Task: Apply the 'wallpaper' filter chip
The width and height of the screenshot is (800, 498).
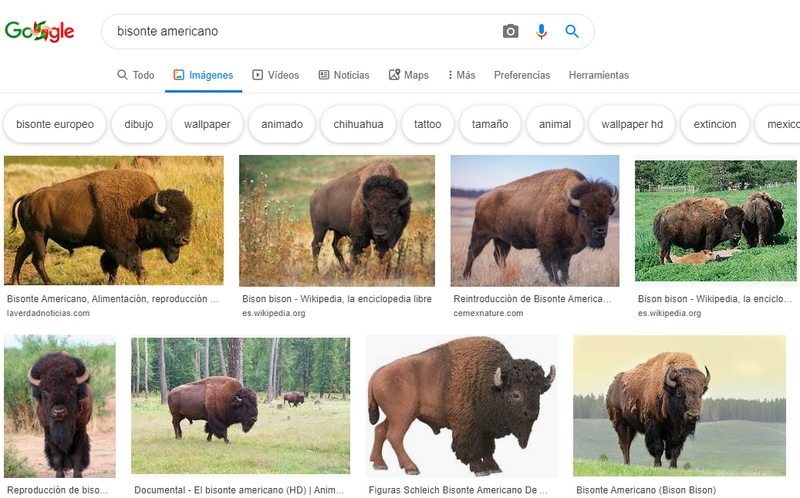Action: click(x=208, y=124)
